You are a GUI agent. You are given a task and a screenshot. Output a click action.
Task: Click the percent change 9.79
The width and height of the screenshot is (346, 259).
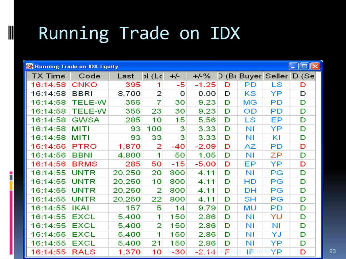(x=207, y=208)
